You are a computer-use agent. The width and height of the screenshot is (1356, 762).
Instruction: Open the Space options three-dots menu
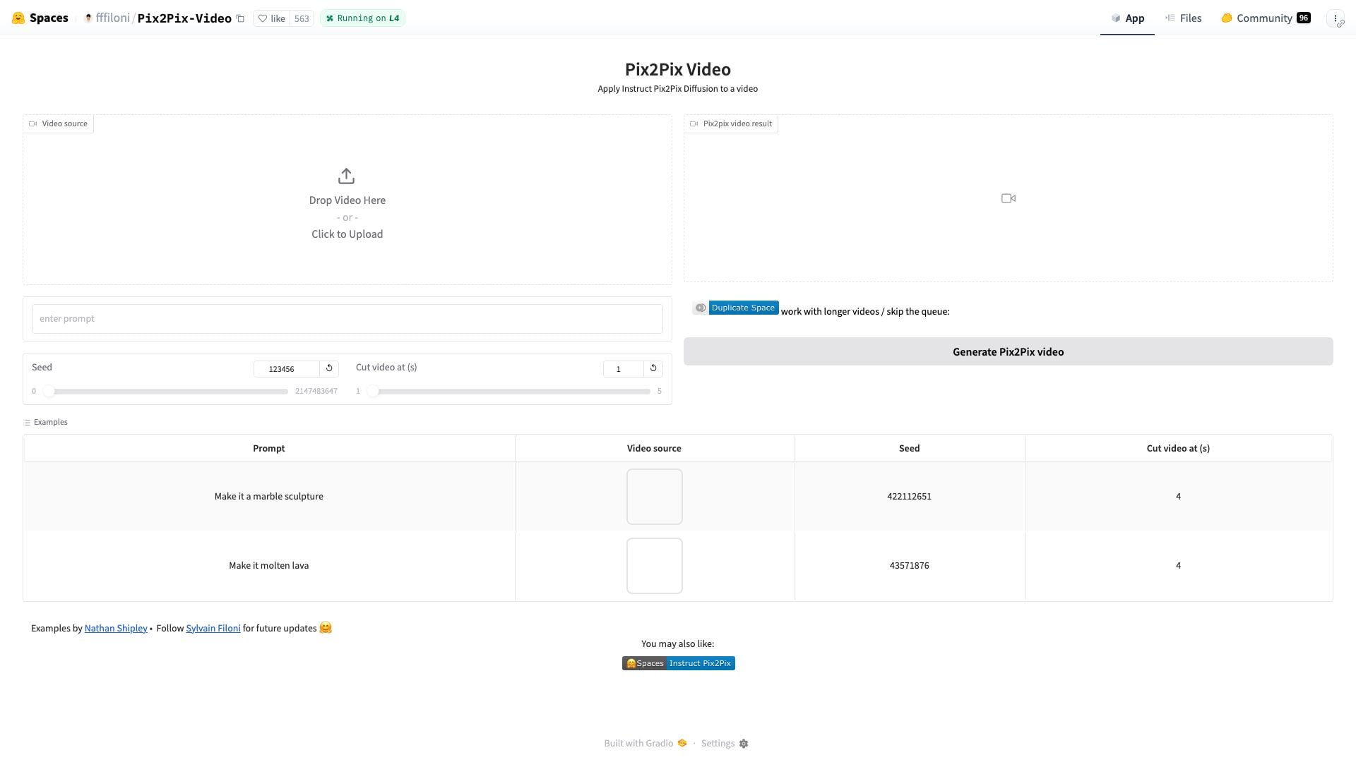[1336, 19]
